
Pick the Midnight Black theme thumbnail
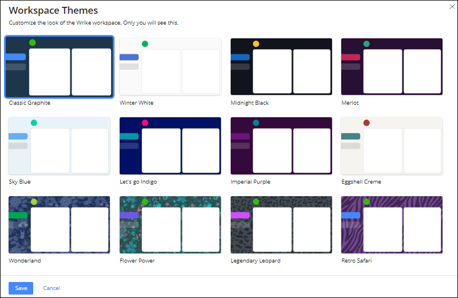(x=281, y=66)
